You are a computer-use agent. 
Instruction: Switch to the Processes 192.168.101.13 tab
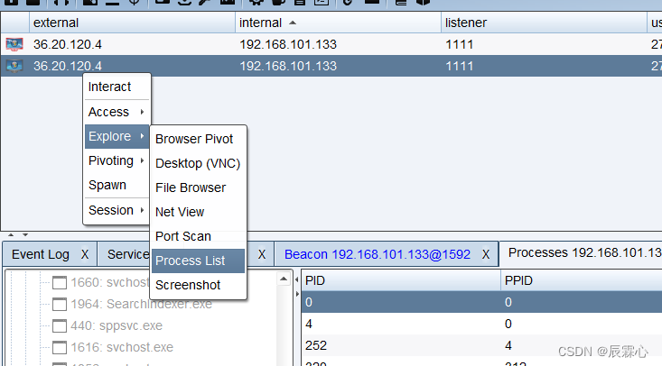[584, 252]
